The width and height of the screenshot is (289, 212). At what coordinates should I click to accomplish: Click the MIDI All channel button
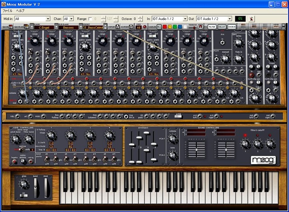click(x=139, y=28)
